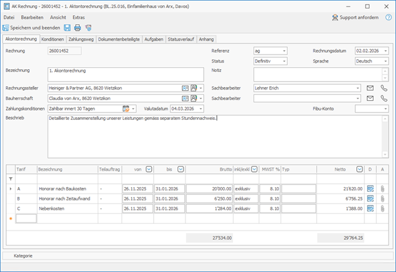The width and height of the screenshot is (396, 272).
Task: Click the Tarif column header
Action: click(x=26, y=169)
